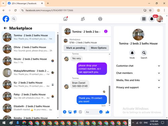Image resolution: width=168 pixels, height=126 pixels.
Task: Click the volume speaker tray icon
Action: [141, 123]
